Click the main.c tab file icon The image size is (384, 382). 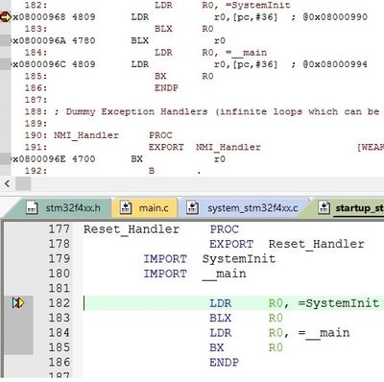(x=126, y=207)
